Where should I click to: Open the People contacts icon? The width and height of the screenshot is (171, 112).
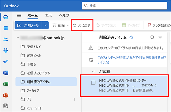point(6,39)
